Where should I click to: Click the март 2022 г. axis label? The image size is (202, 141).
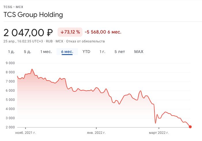coord(158,133)
